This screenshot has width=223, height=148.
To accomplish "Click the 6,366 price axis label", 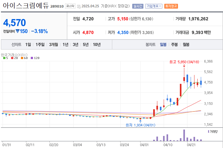I will [x=208, y=61].
